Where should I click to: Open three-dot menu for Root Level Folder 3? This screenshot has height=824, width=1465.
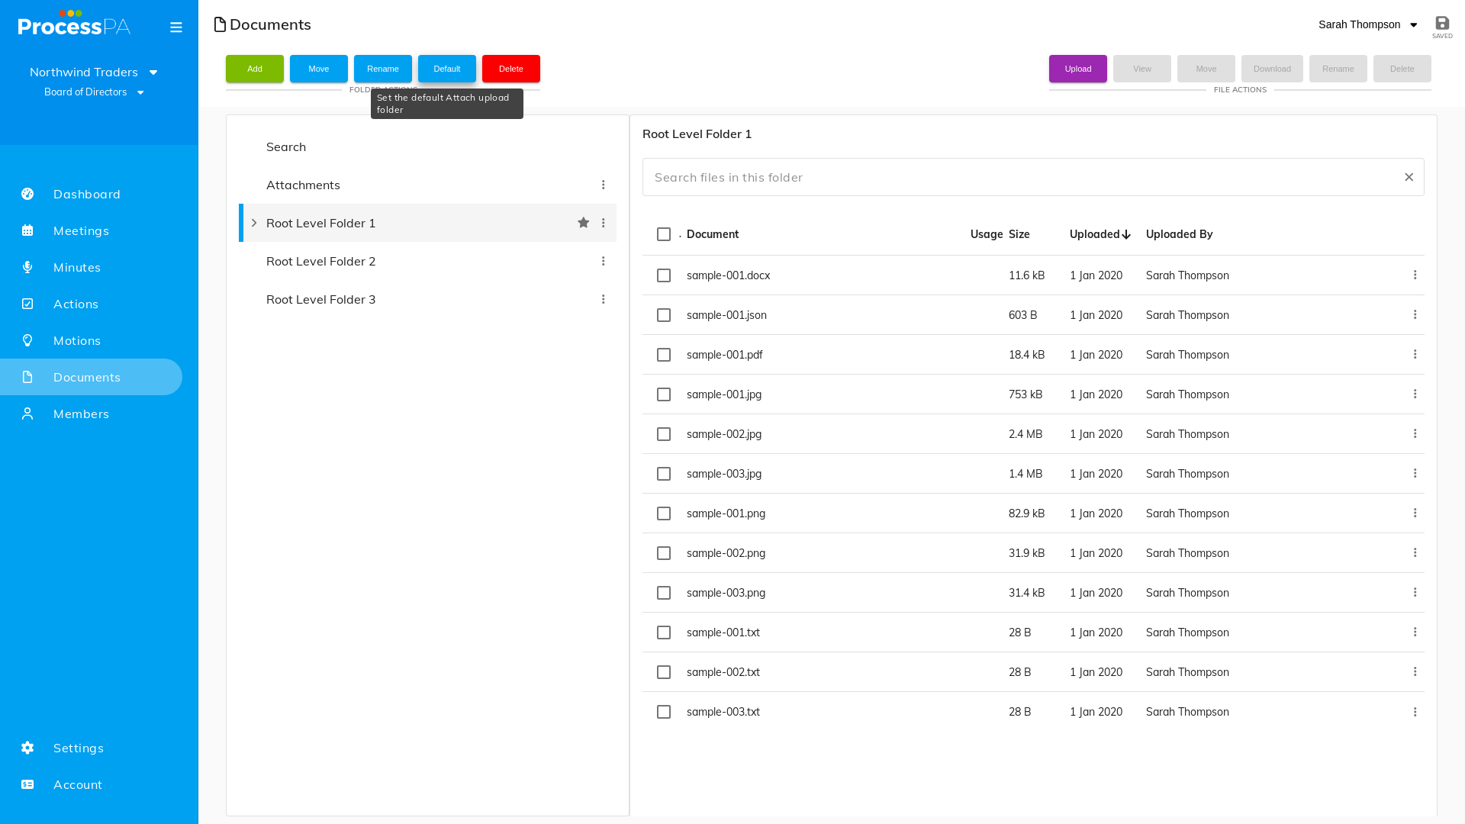click(603, 299)
